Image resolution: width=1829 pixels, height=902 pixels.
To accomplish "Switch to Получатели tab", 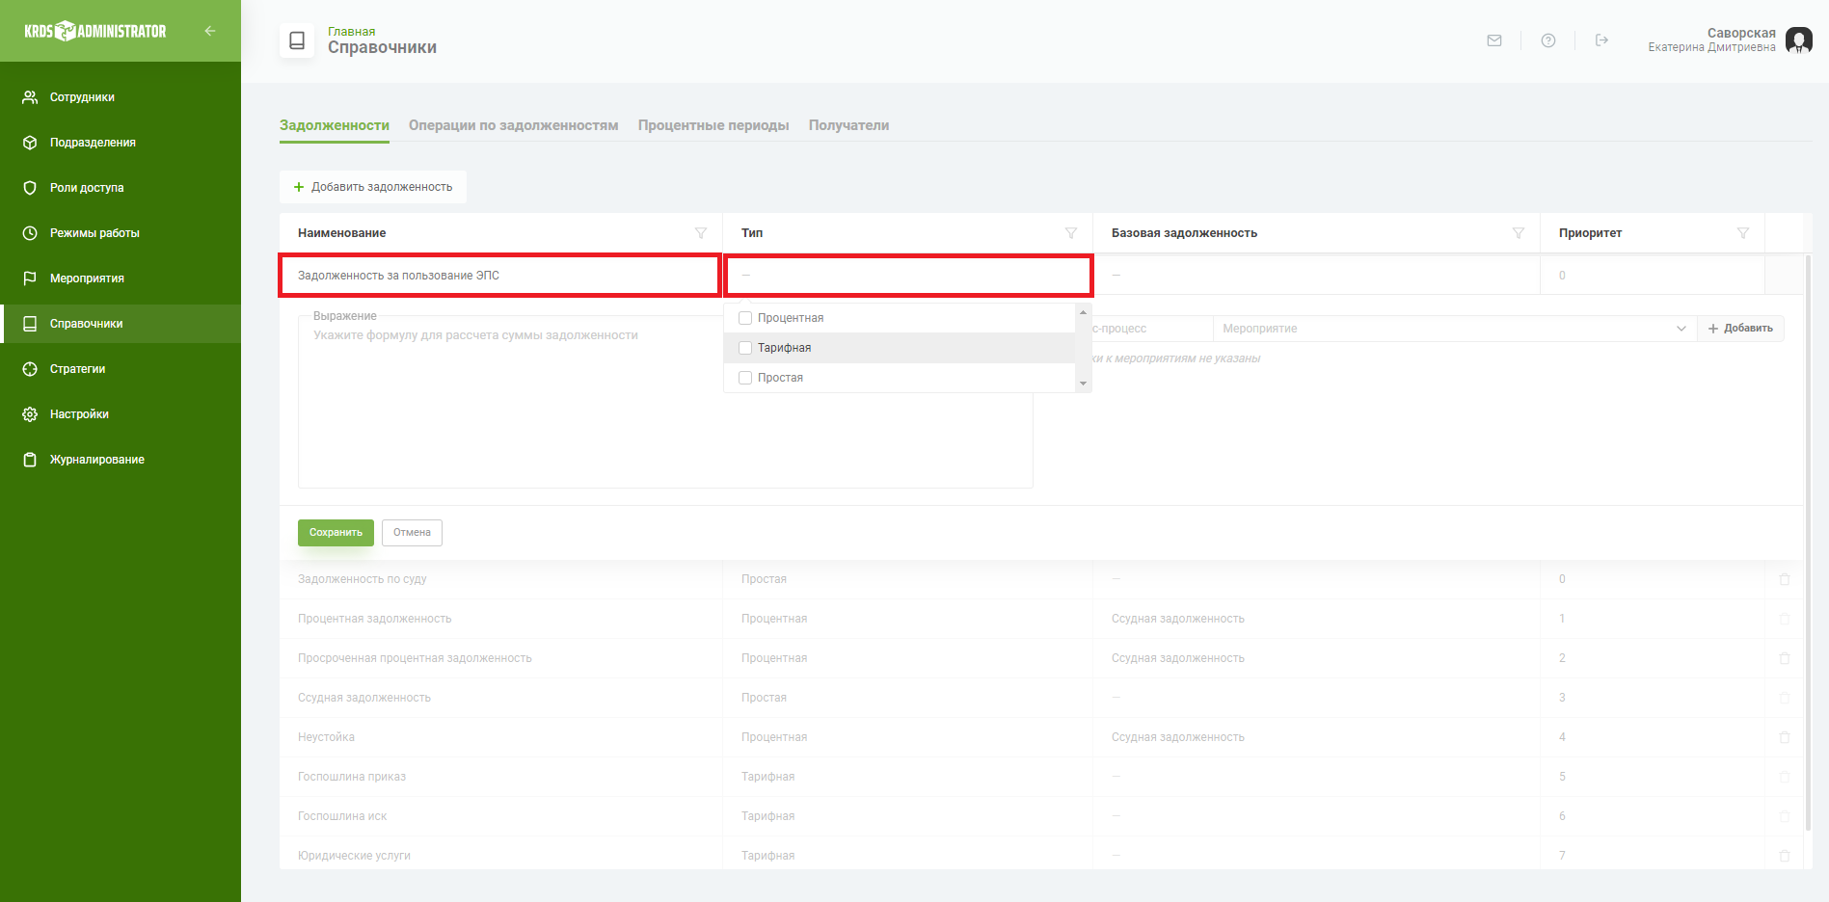I will coord(848,125).
